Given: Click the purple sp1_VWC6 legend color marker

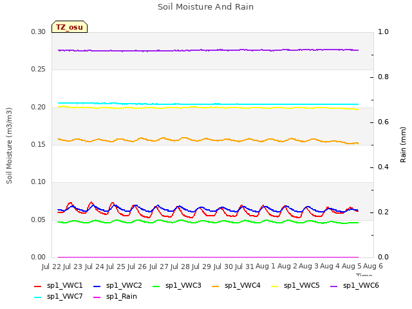Looking at the screenshot, I should [x=334, y=286].
